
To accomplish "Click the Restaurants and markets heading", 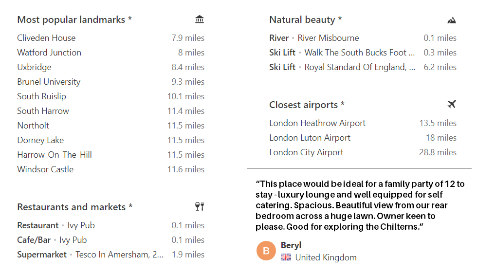I will (74, 207).
